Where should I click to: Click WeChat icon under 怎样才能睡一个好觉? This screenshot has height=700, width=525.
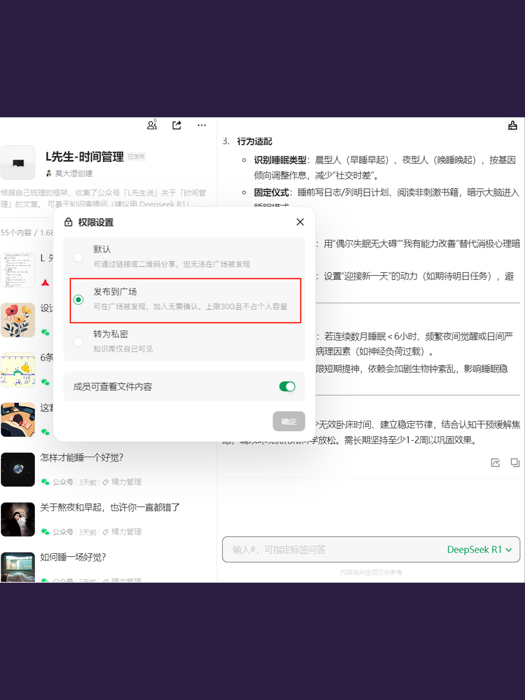(45, 482)
